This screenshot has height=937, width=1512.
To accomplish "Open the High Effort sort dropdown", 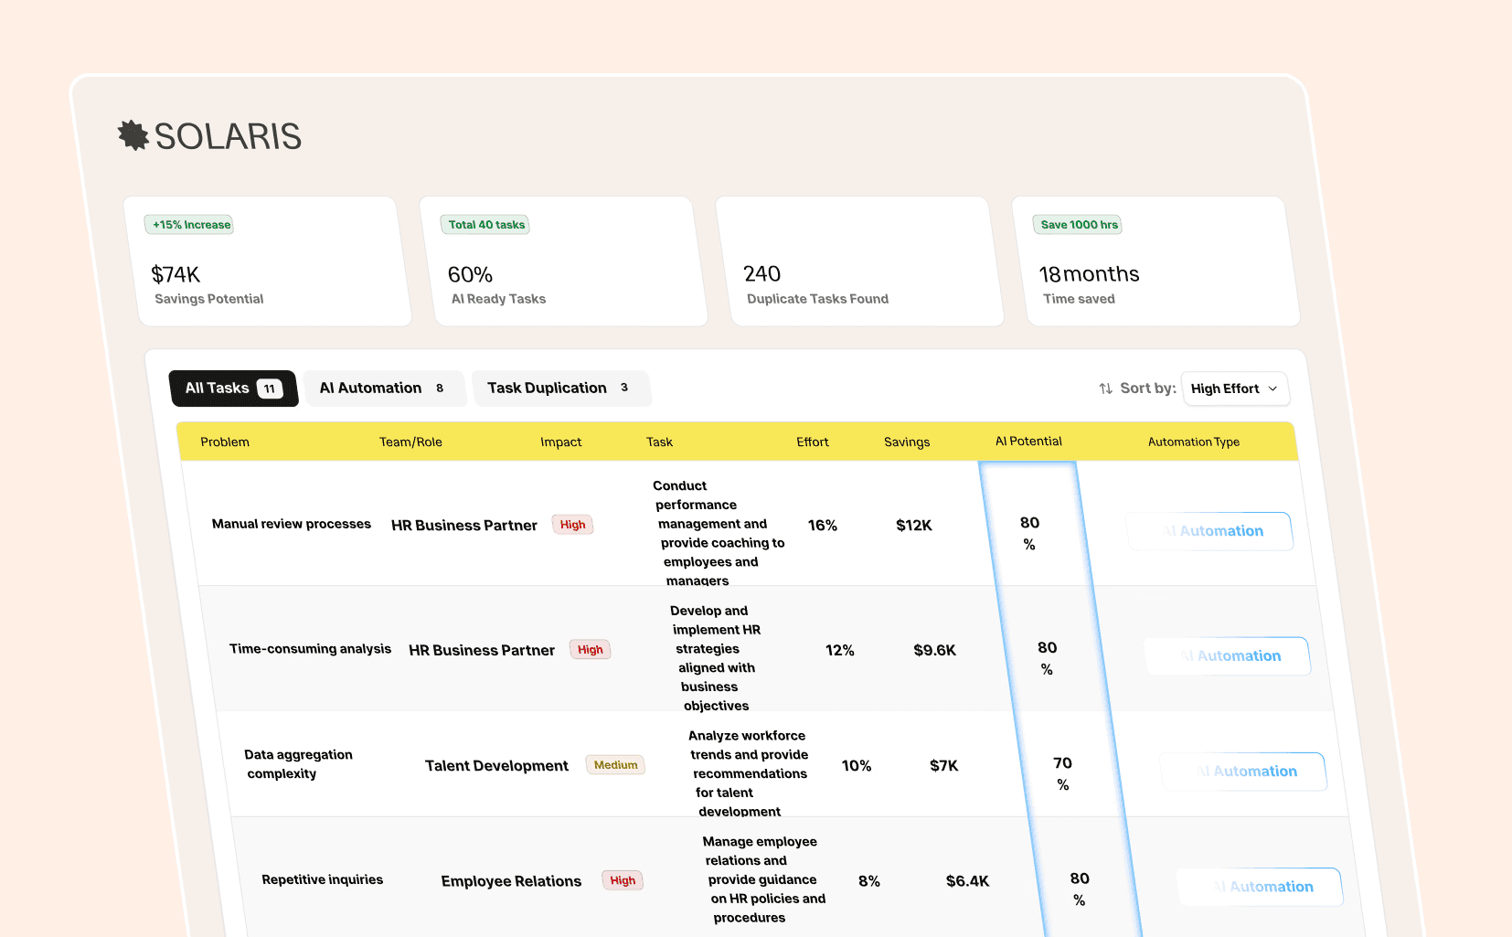I will (1234, 389).
